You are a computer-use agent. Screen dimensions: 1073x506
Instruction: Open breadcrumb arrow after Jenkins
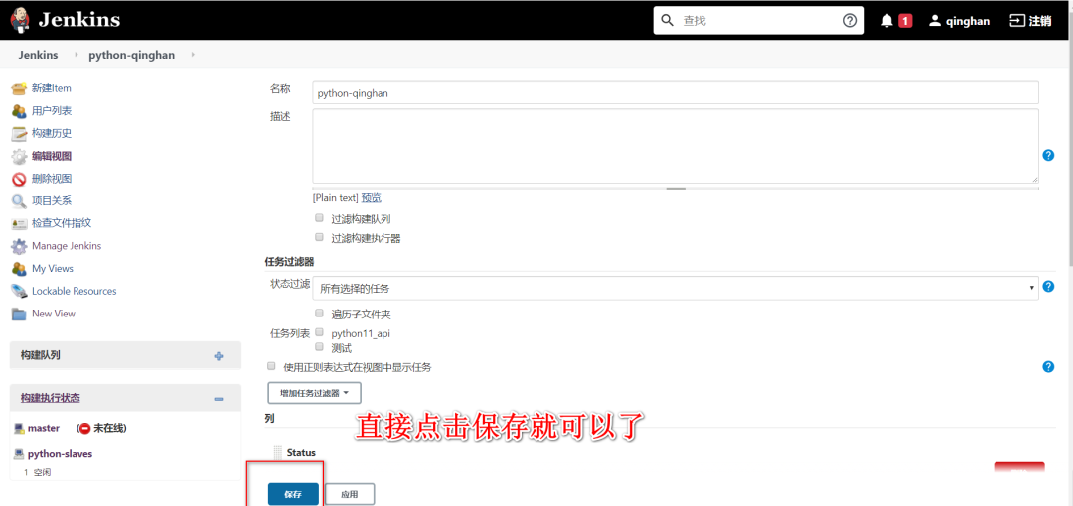(x=76, y=54)
